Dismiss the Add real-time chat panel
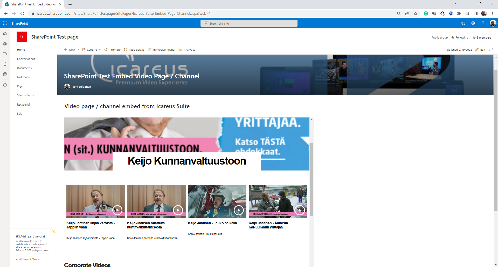 click(x=54, y=232)
